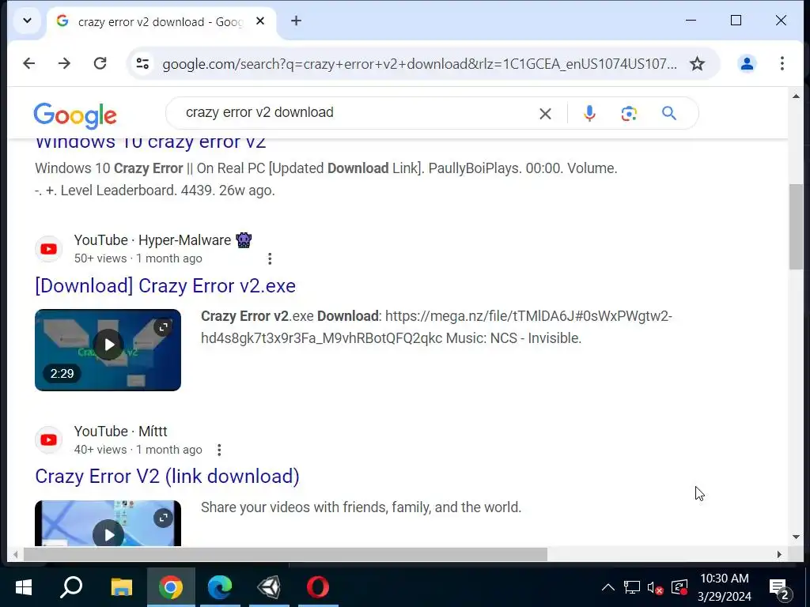This screenshot has height=607, width=810.
Task: Click the YouTube · Míttt source text
Action: tap(120, 431)
